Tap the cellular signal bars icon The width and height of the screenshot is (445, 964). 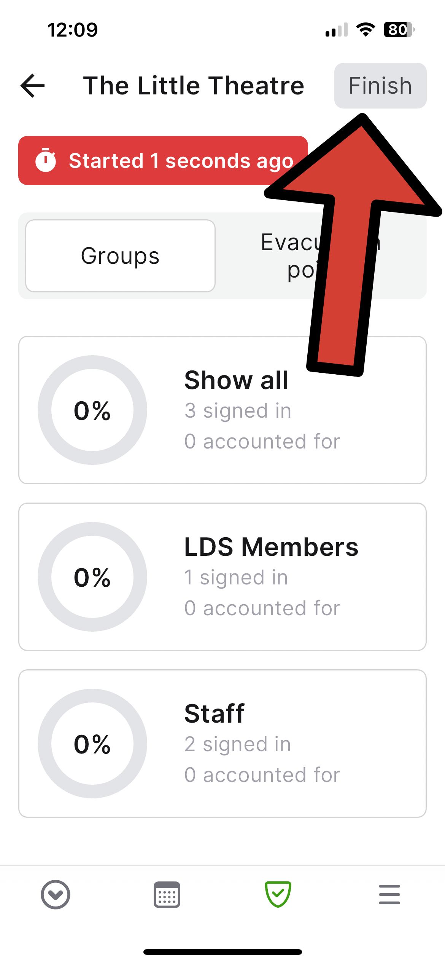pyautogui.click(x=337, y=30)
